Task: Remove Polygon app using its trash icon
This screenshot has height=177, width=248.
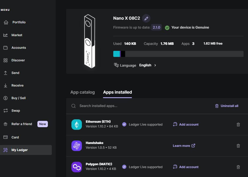Action: coord(238,167)
